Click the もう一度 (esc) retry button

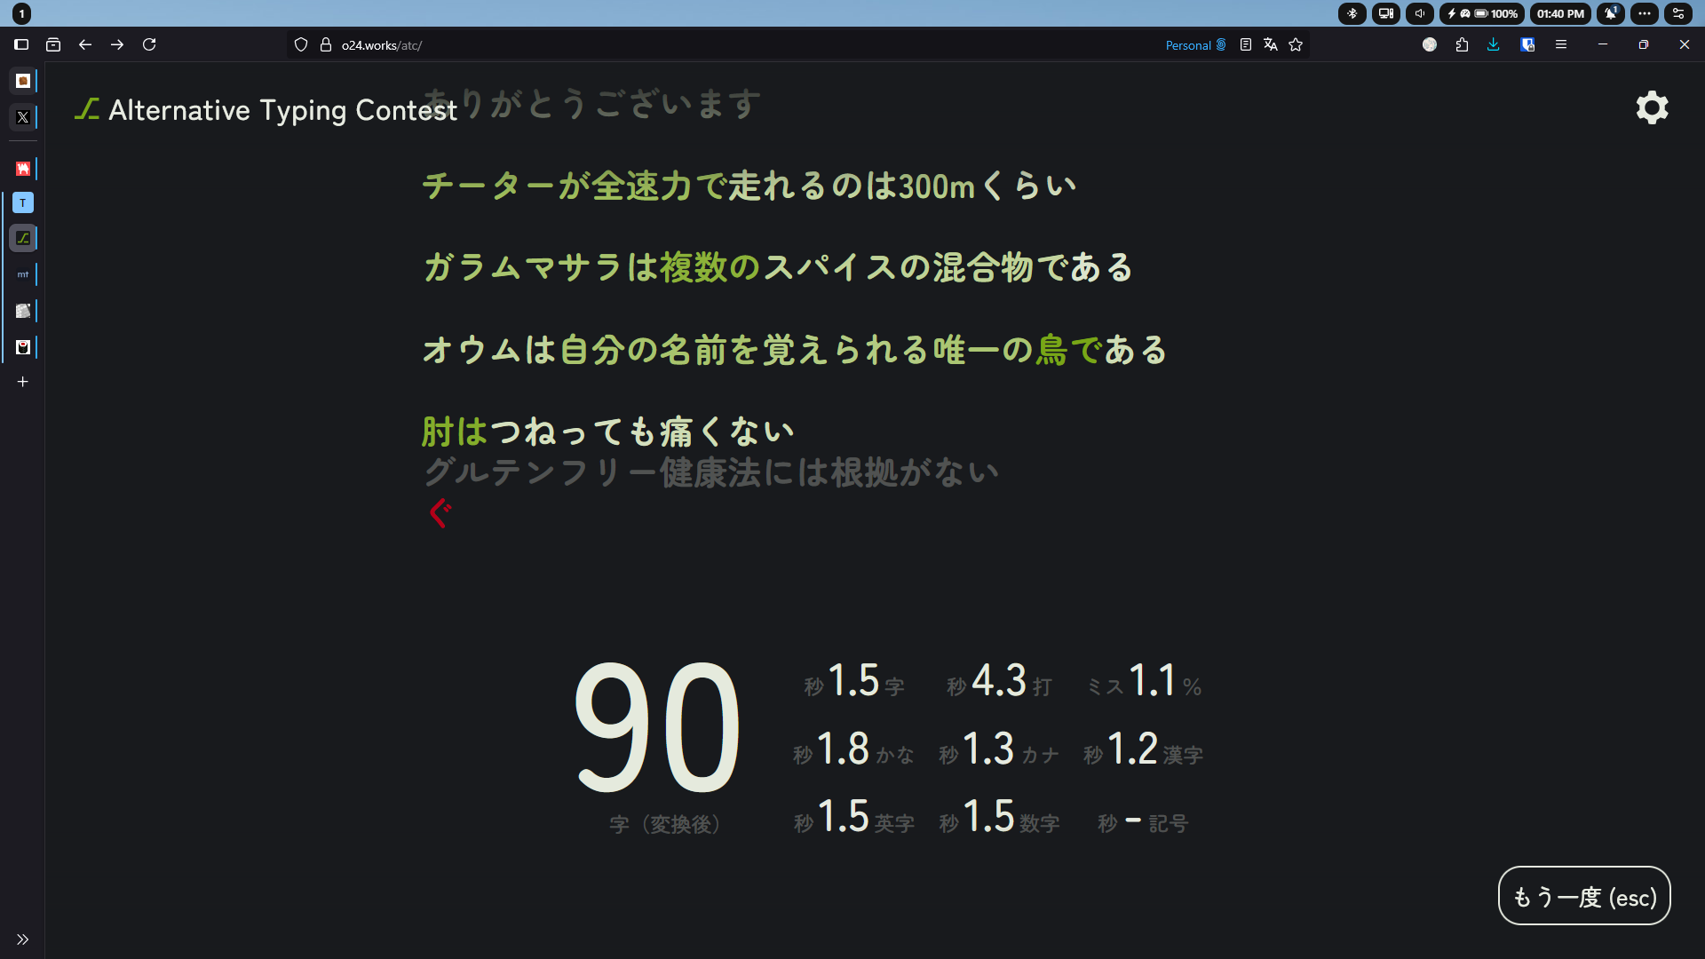[1583, 896]
